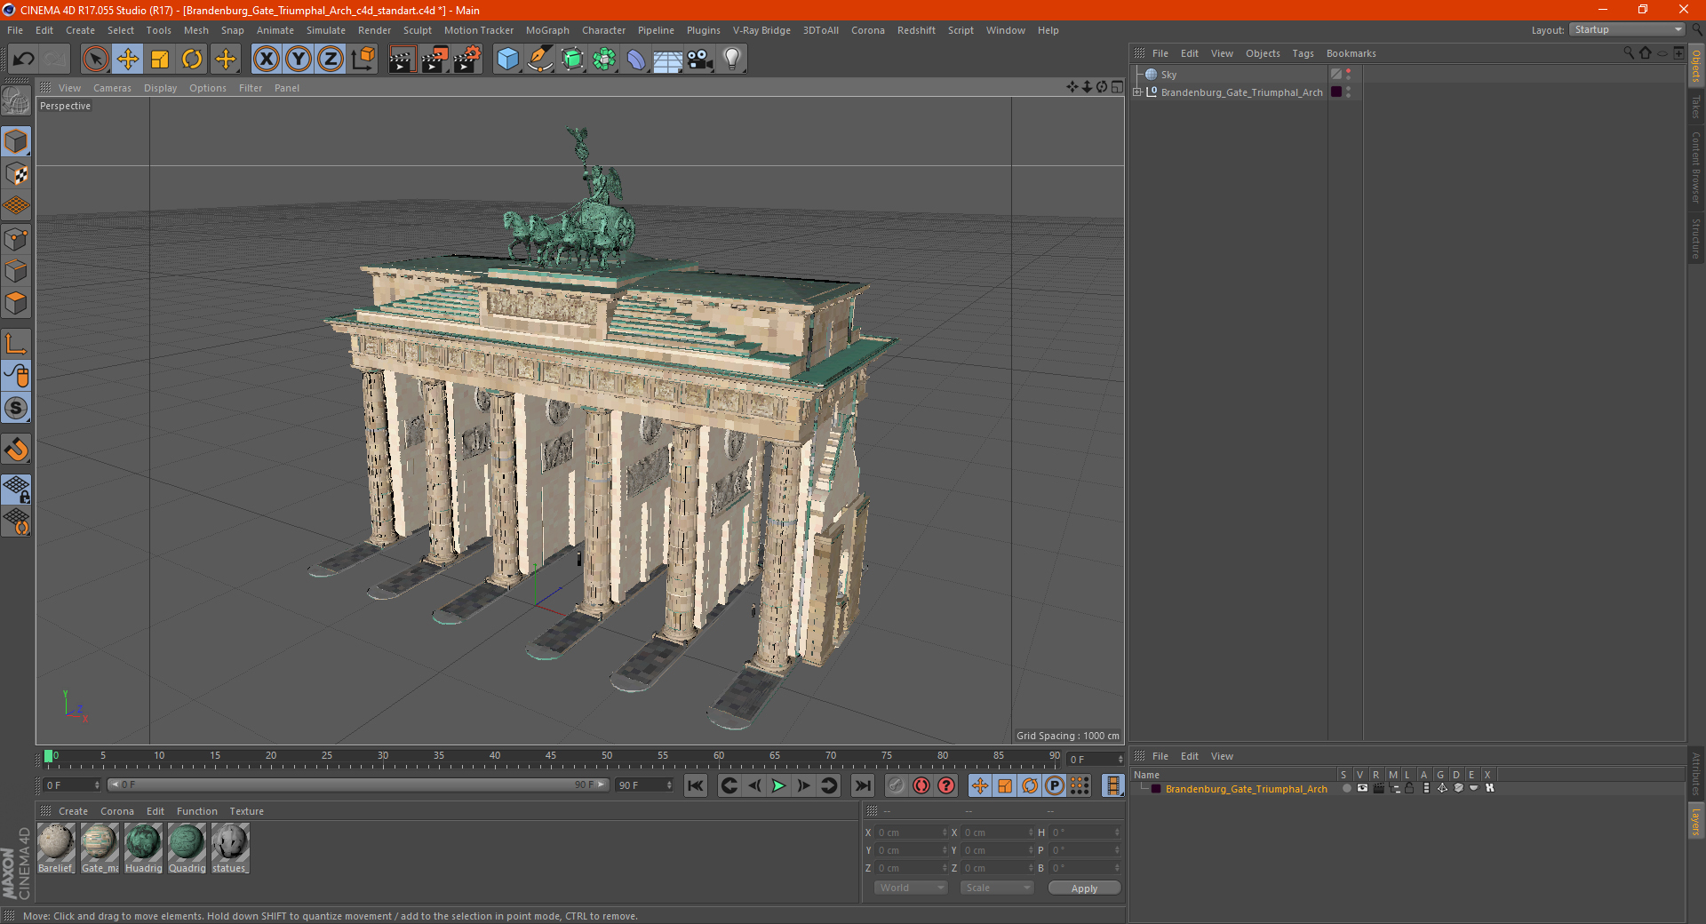Open the Material Manager Texture menu
This screenshot has height=924, width=1706.
pyautogui.click(x=246, y=811)
